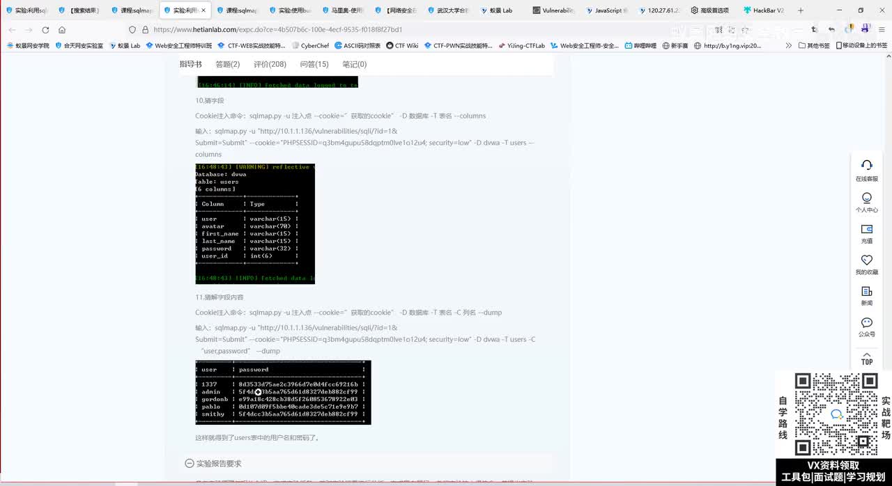Click the QR code image
Viewport: 892px width, 486px height.
(836, 414)
